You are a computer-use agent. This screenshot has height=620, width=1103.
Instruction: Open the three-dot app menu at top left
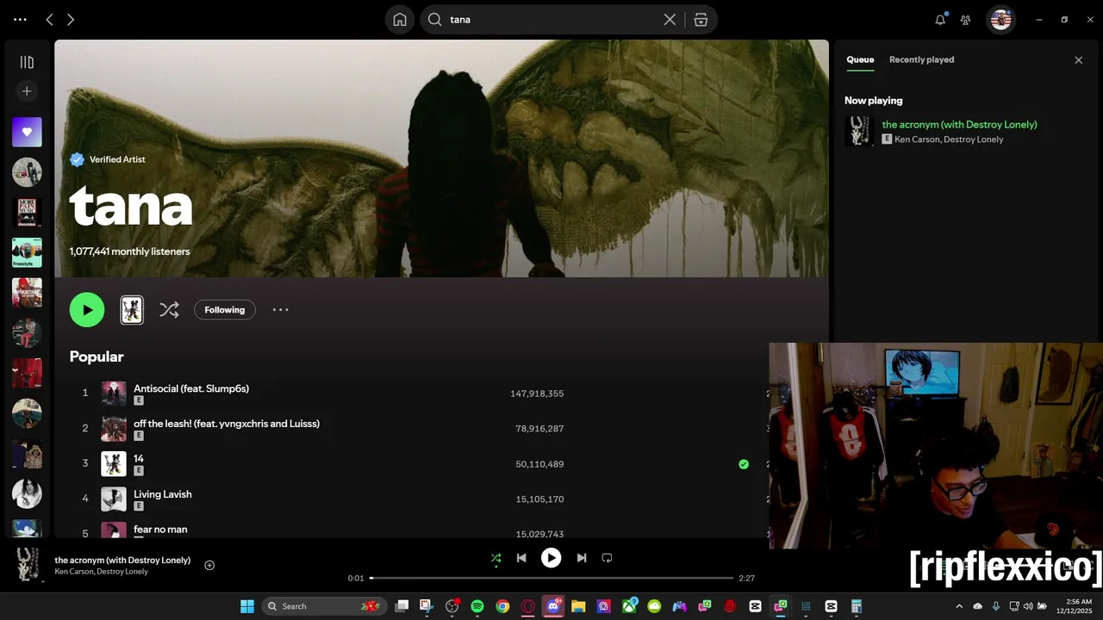point(20,20)
